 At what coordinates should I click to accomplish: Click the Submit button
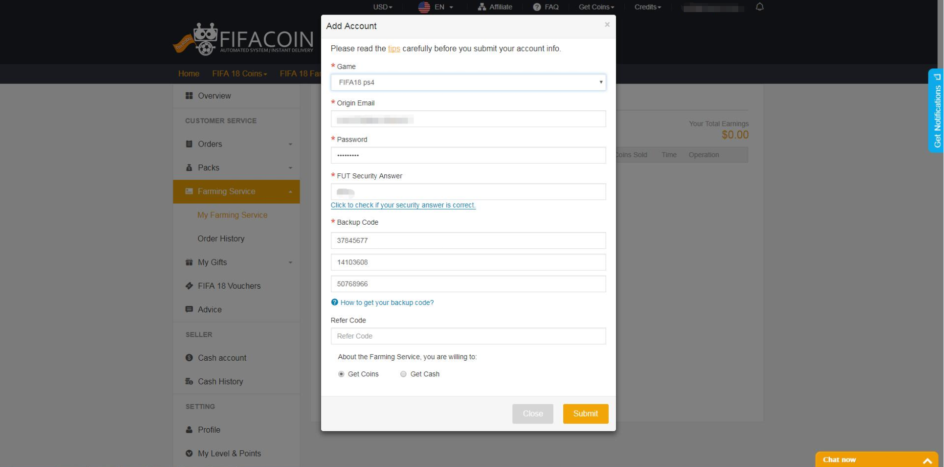585,414
